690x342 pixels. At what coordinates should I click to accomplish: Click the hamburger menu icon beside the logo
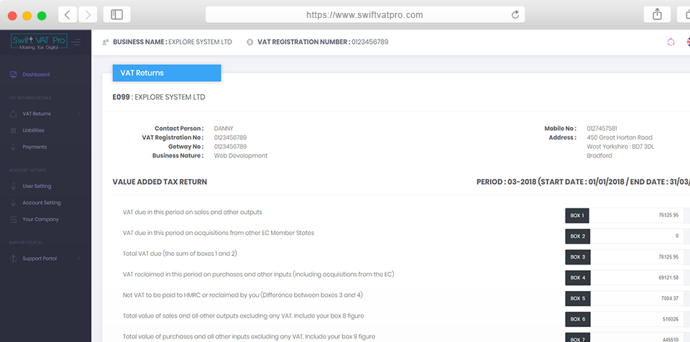76,42
